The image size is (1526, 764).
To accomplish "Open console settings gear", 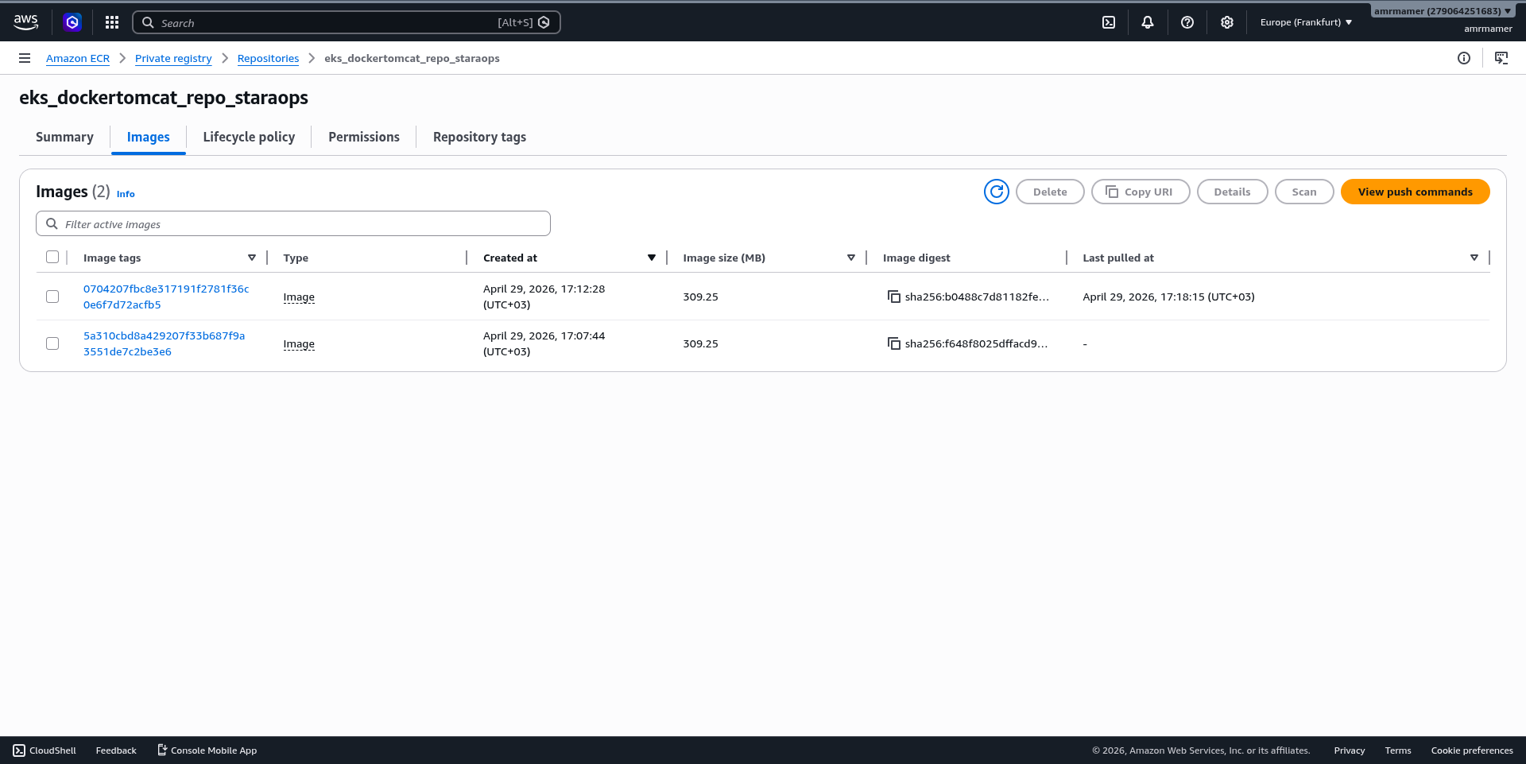I will pyautogui.click(x=1227, y=22).
